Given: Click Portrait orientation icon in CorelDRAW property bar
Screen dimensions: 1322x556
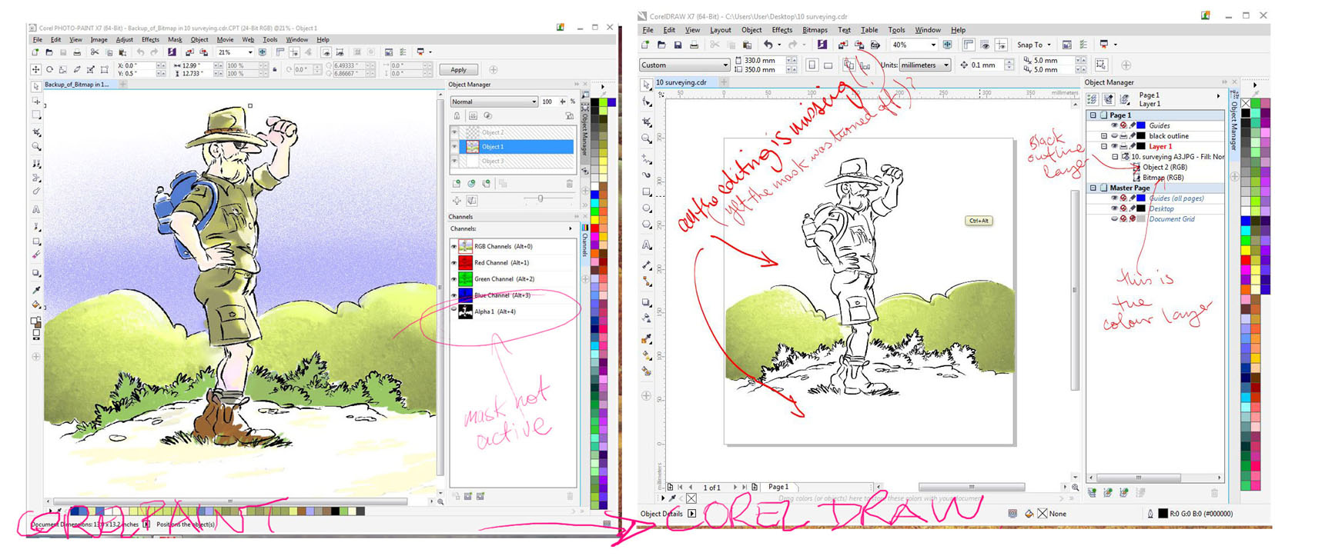Looking at the screenshot, I should coord(812,65).
